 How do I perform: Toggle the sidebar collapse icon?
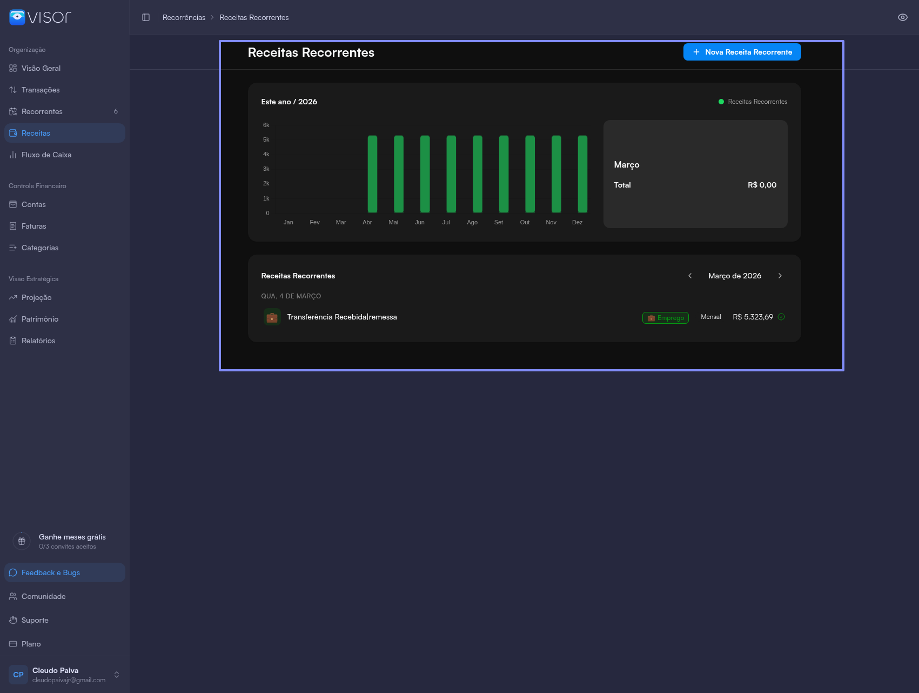click(x=146, y=17)
